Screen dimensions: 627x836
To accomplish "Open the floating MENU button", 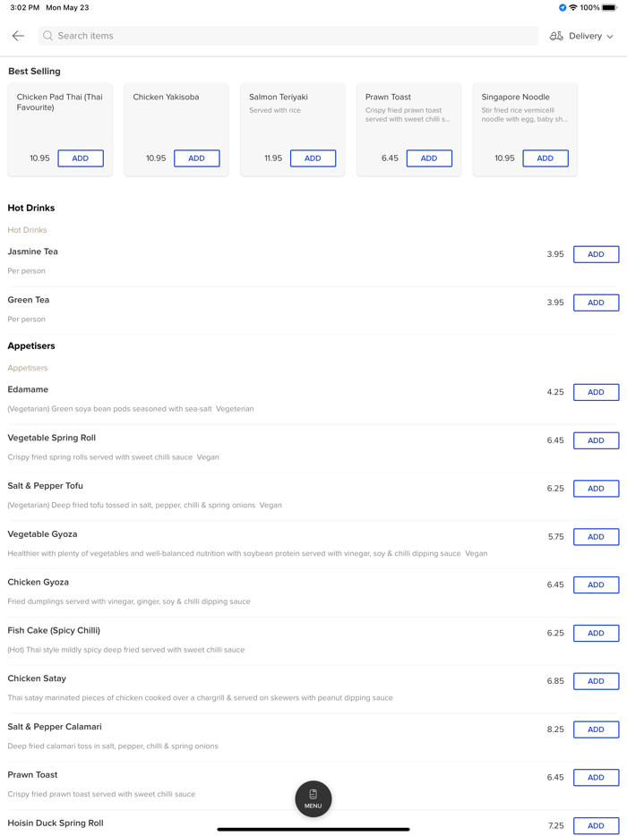I will pyautogui.click(x=313, y=798).
